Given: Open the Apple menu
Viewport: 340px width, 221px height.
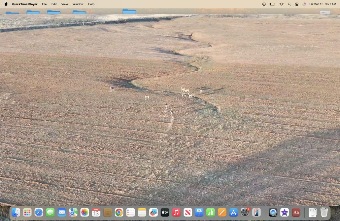Looking at the screenshot, I should tap(6, 4).
